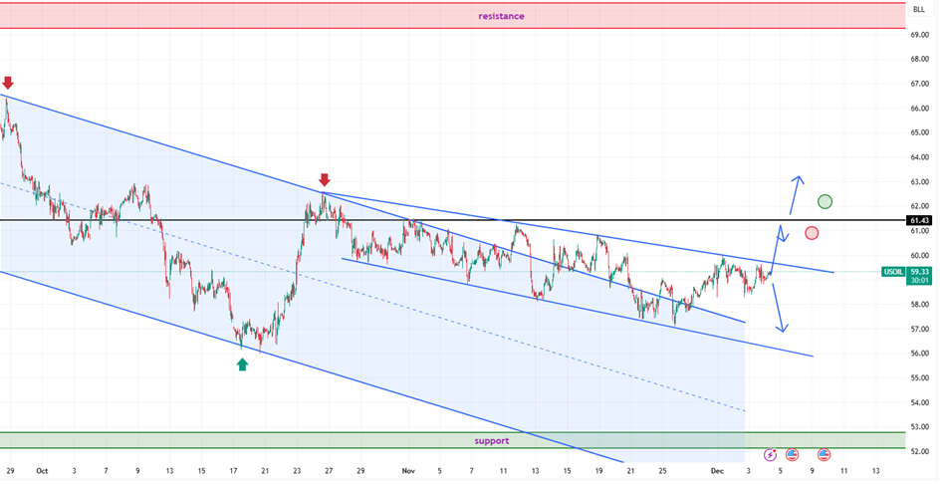Select the green up arrow marker
Image resolution: width=943 pixels, height=484 pixels.
[x=242, y=364]
